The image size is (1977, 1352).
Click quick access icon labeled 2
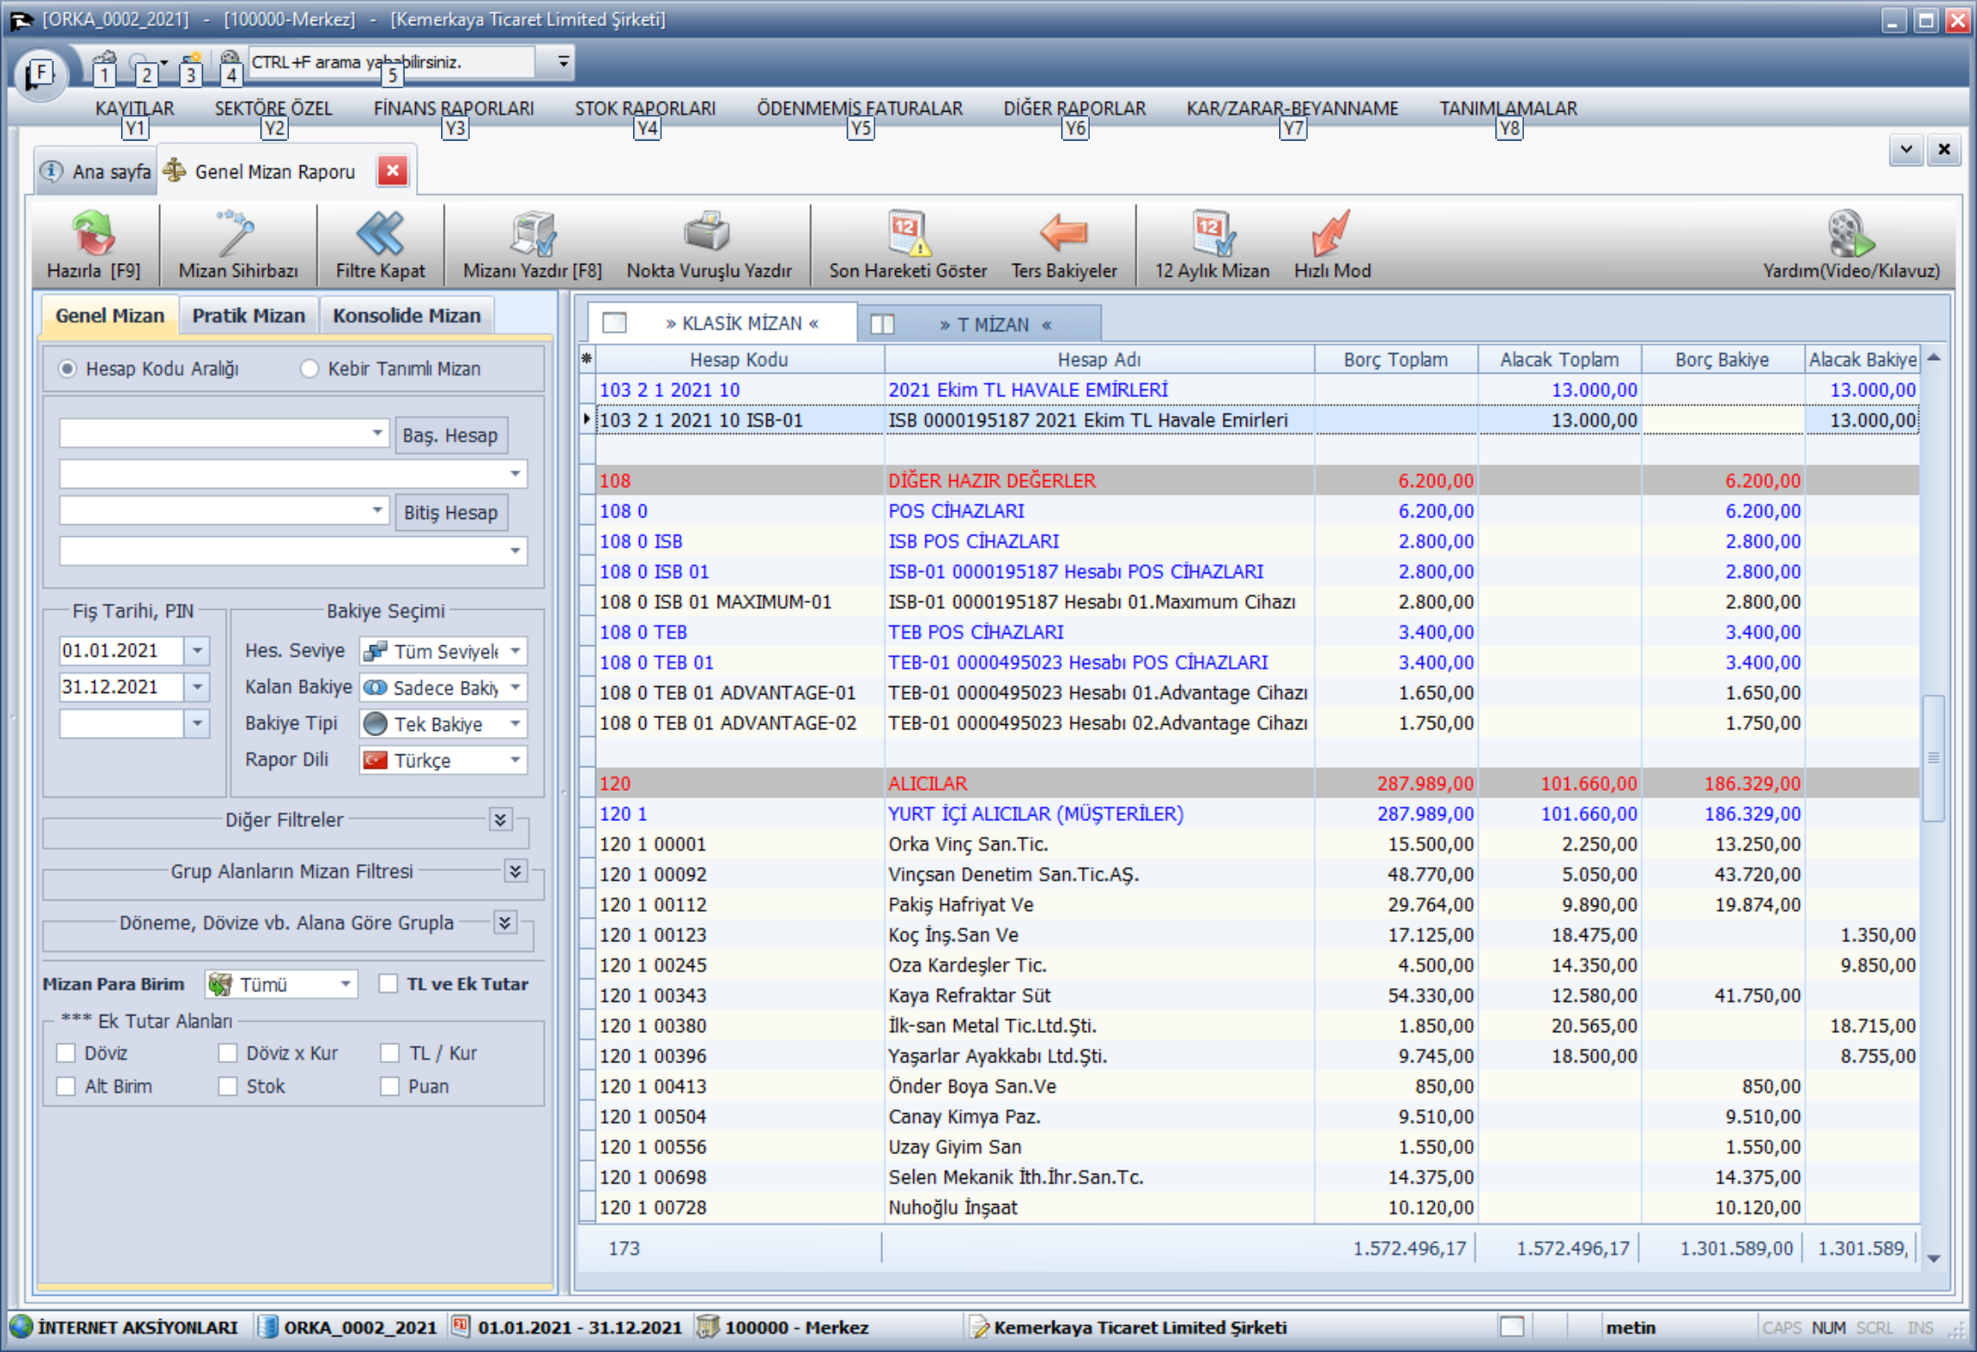(144, 68)
